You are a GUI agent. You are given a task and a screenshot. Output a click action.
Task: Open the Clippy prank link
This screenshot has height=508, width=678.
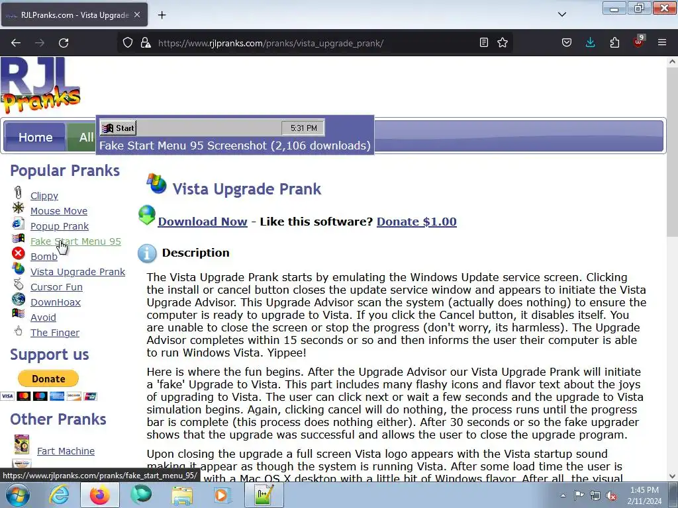44,196
